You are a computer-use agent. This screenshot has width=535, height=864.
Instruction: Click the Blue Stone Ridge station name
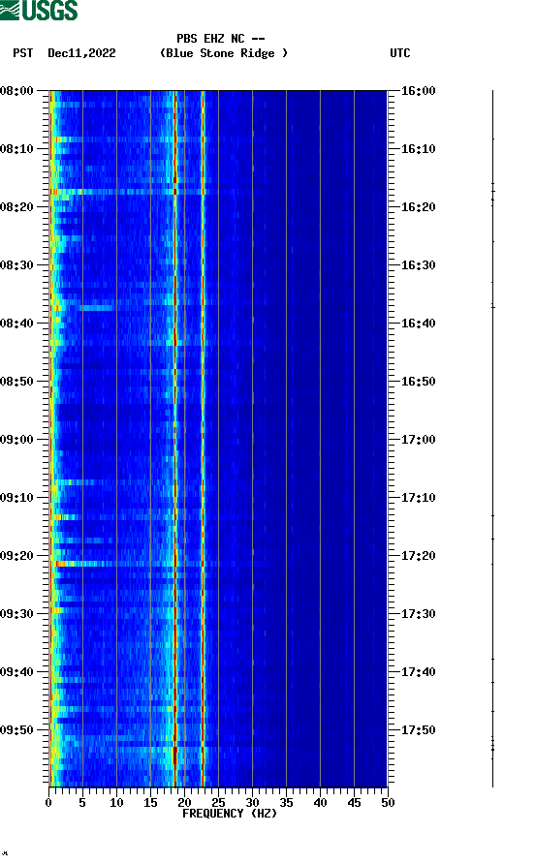[x=223, y=53]
